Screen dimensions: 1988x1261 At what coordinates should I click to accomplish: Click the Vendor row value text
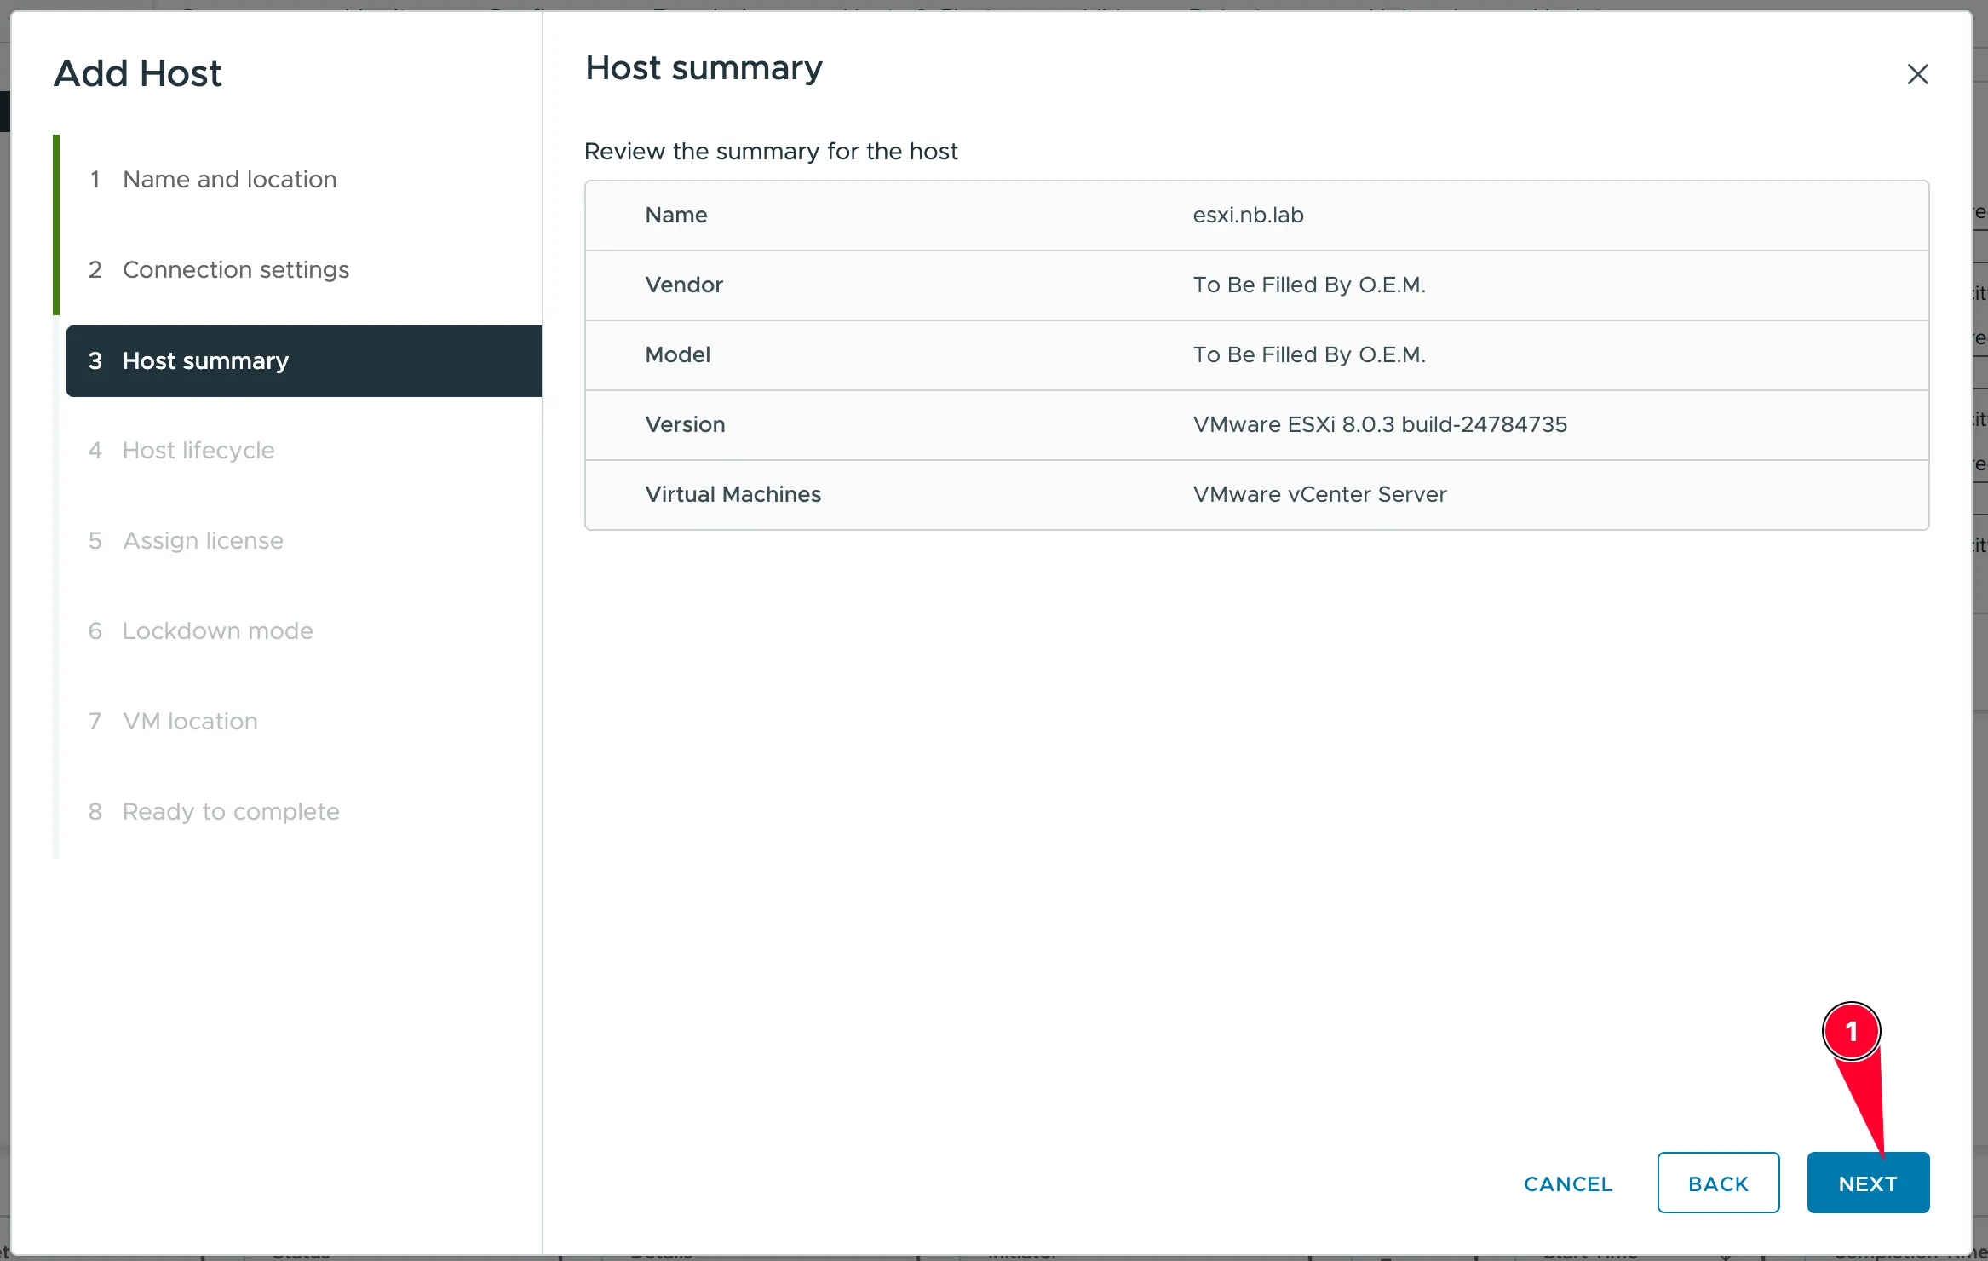pos(1309,285)
